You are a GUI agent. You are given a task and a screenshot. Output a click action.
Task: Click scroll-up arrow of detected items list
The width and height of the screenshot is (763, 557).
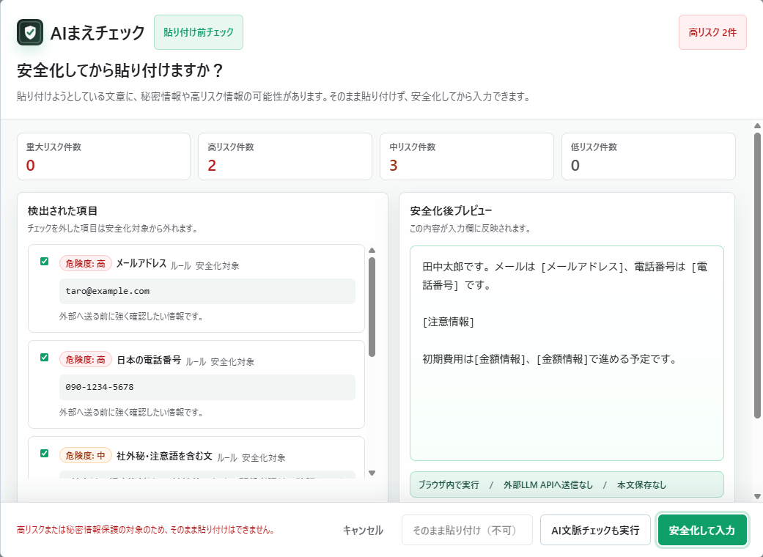click(x=372, y=251)
